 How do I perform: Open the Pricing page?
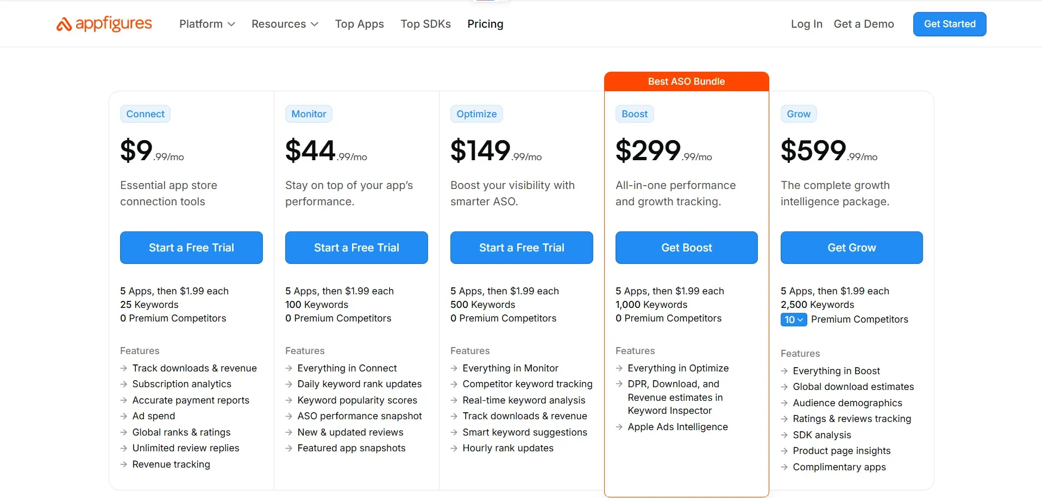coord(485,24)
